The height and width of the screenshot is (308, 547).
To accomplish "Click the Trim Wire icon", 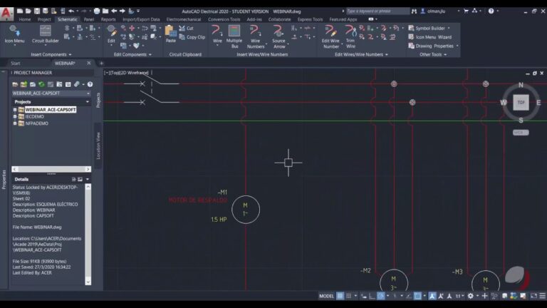I will pos(350,34).
